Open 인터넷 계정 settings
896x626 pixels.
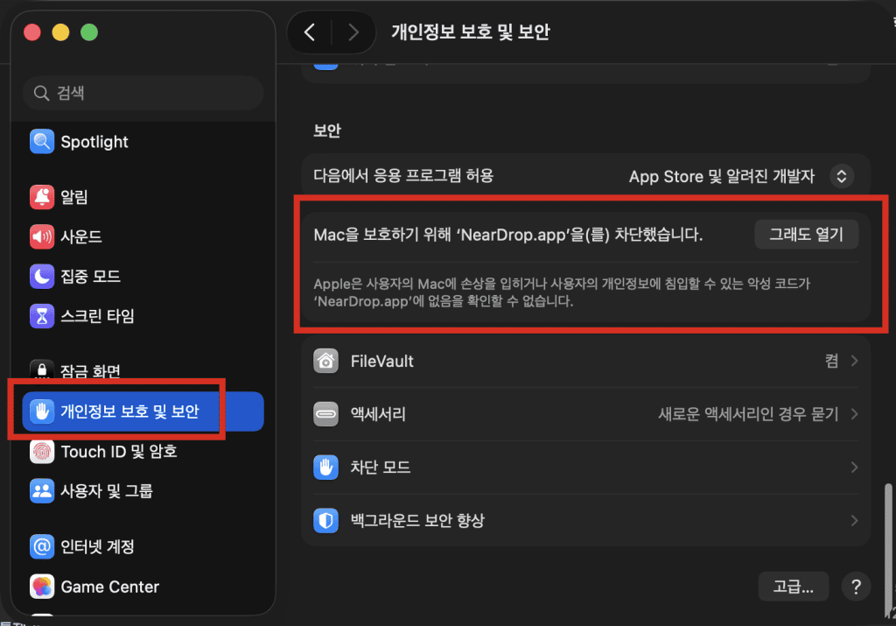click(143, 546)
